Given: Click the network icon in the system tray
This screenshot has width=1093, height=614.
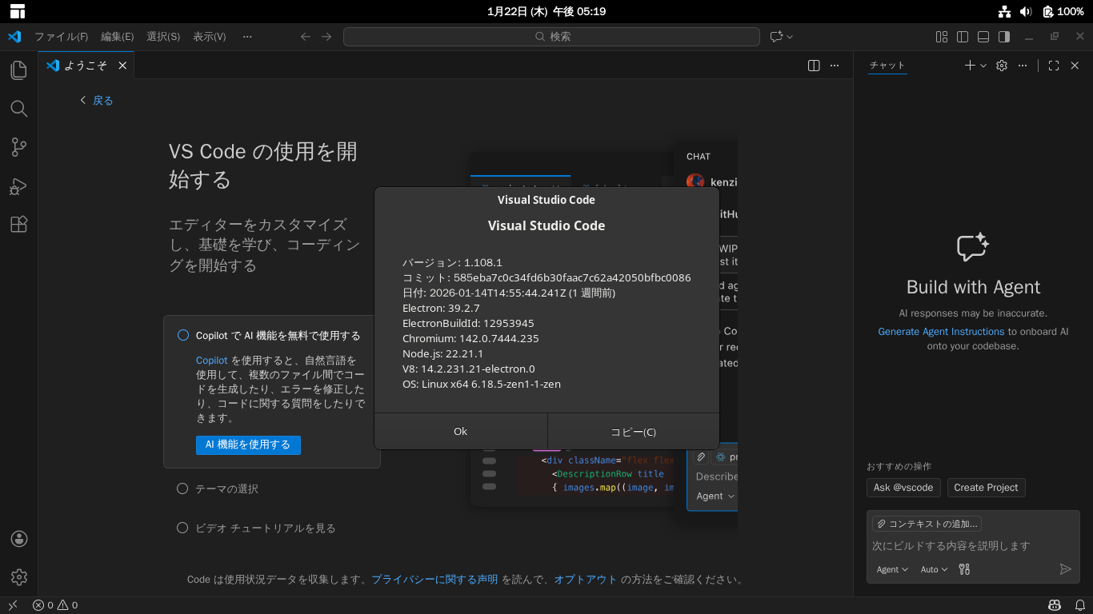Looking at the screenshot, I should pyautogui.click(x=1005, y=11).
